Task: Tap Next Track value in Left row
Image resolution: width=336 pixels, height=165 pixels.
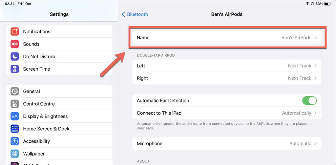Action: [x=300, y=66]
